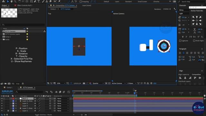The image size is (206, 116).
Task: Select the Eraser tool
Action: 51,1
